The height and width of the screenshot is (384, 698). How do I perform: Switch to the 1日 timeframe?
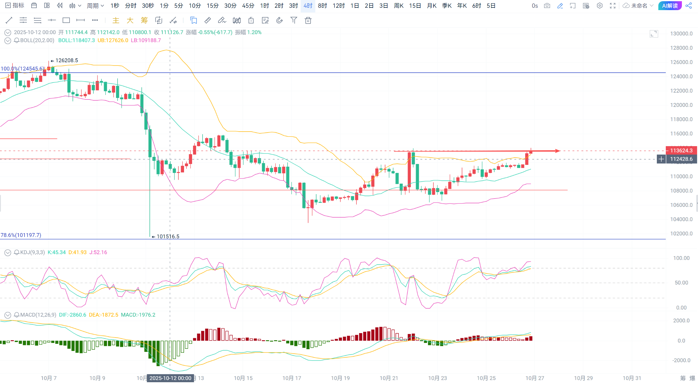pyautogui.click(x=354, y=6)
